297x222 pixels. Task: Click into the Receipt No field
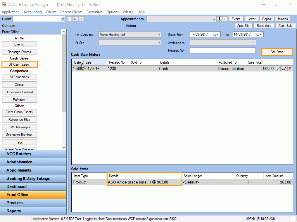tap(223, 50)
